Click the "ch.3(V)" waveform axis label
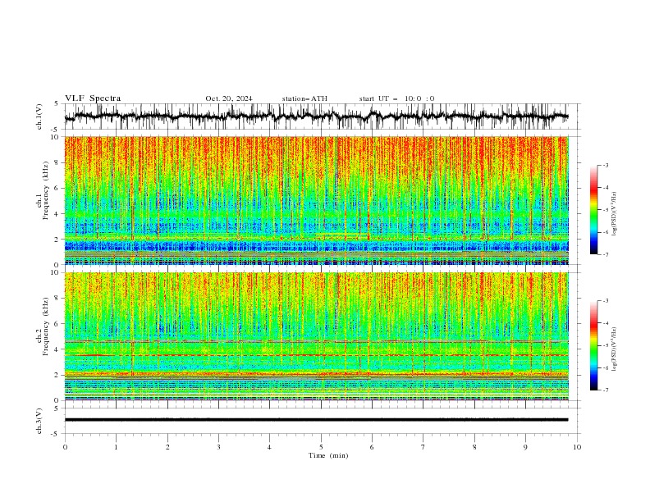This screenshot has height=502, width=650. click(x=39, y=421)
